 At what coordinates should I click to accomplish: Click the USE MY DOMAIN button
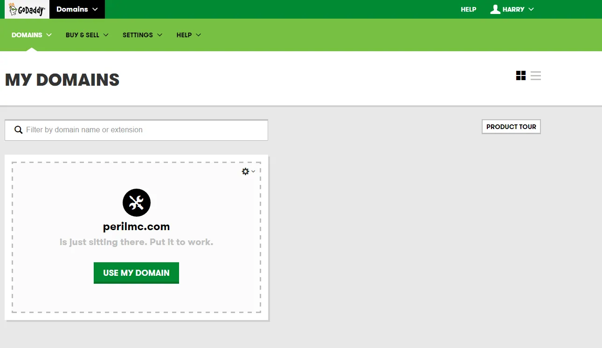136,273
